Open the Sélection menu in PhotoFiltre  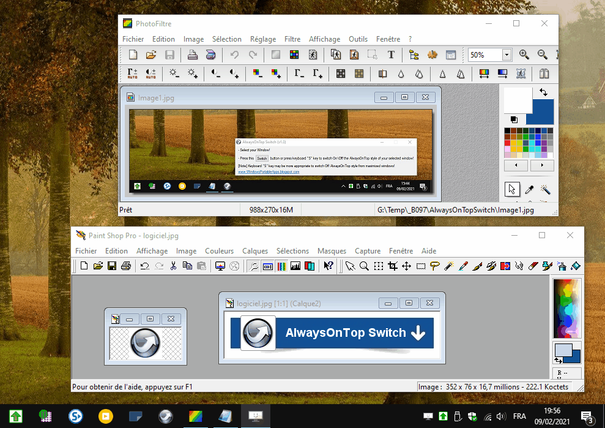coord(227,39)
